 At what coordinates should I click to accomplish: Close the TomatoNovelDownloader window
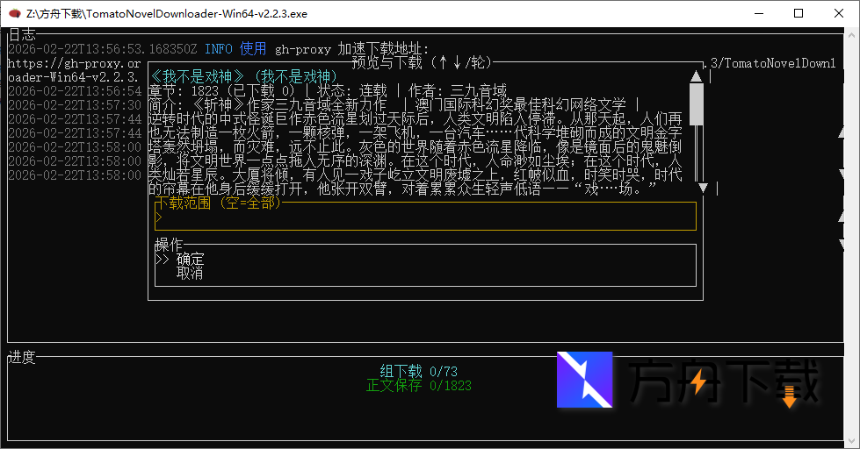(x=839, y=13)
